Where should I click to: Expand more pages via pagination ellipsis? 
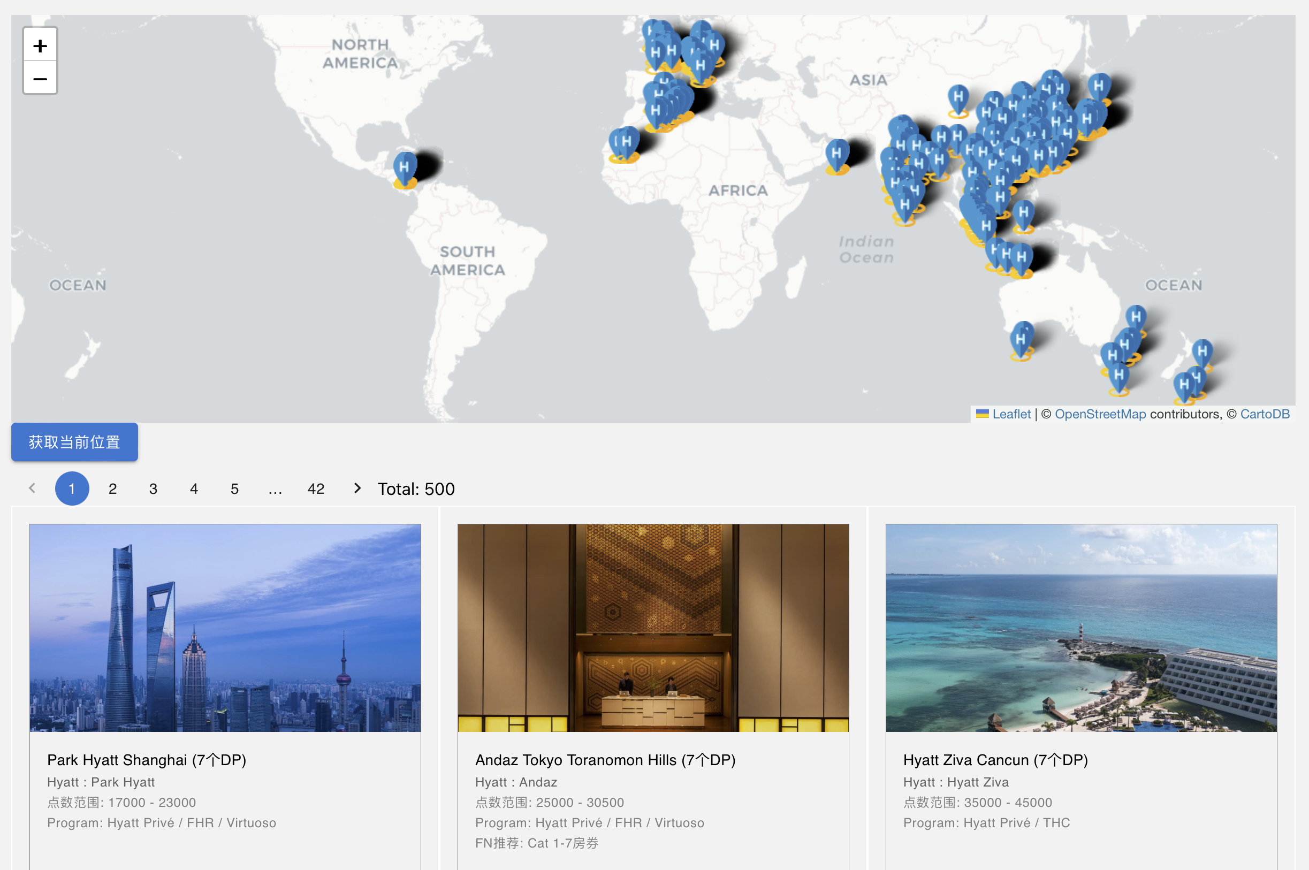[275, 489]
